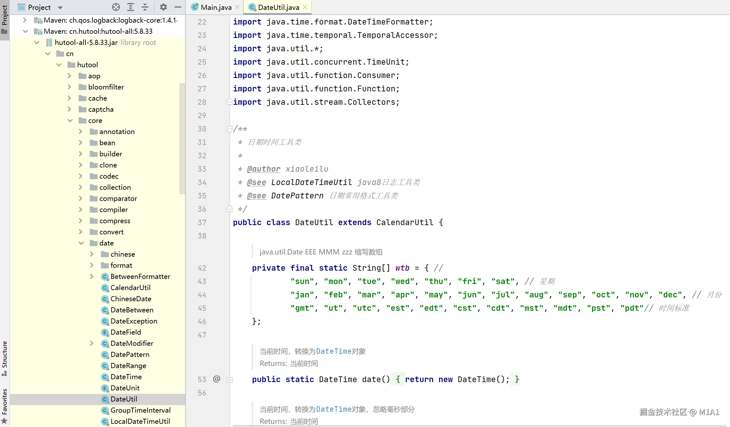Expand folded date() method at line 53
Screen dimensions: 730x427
[229, 380]
